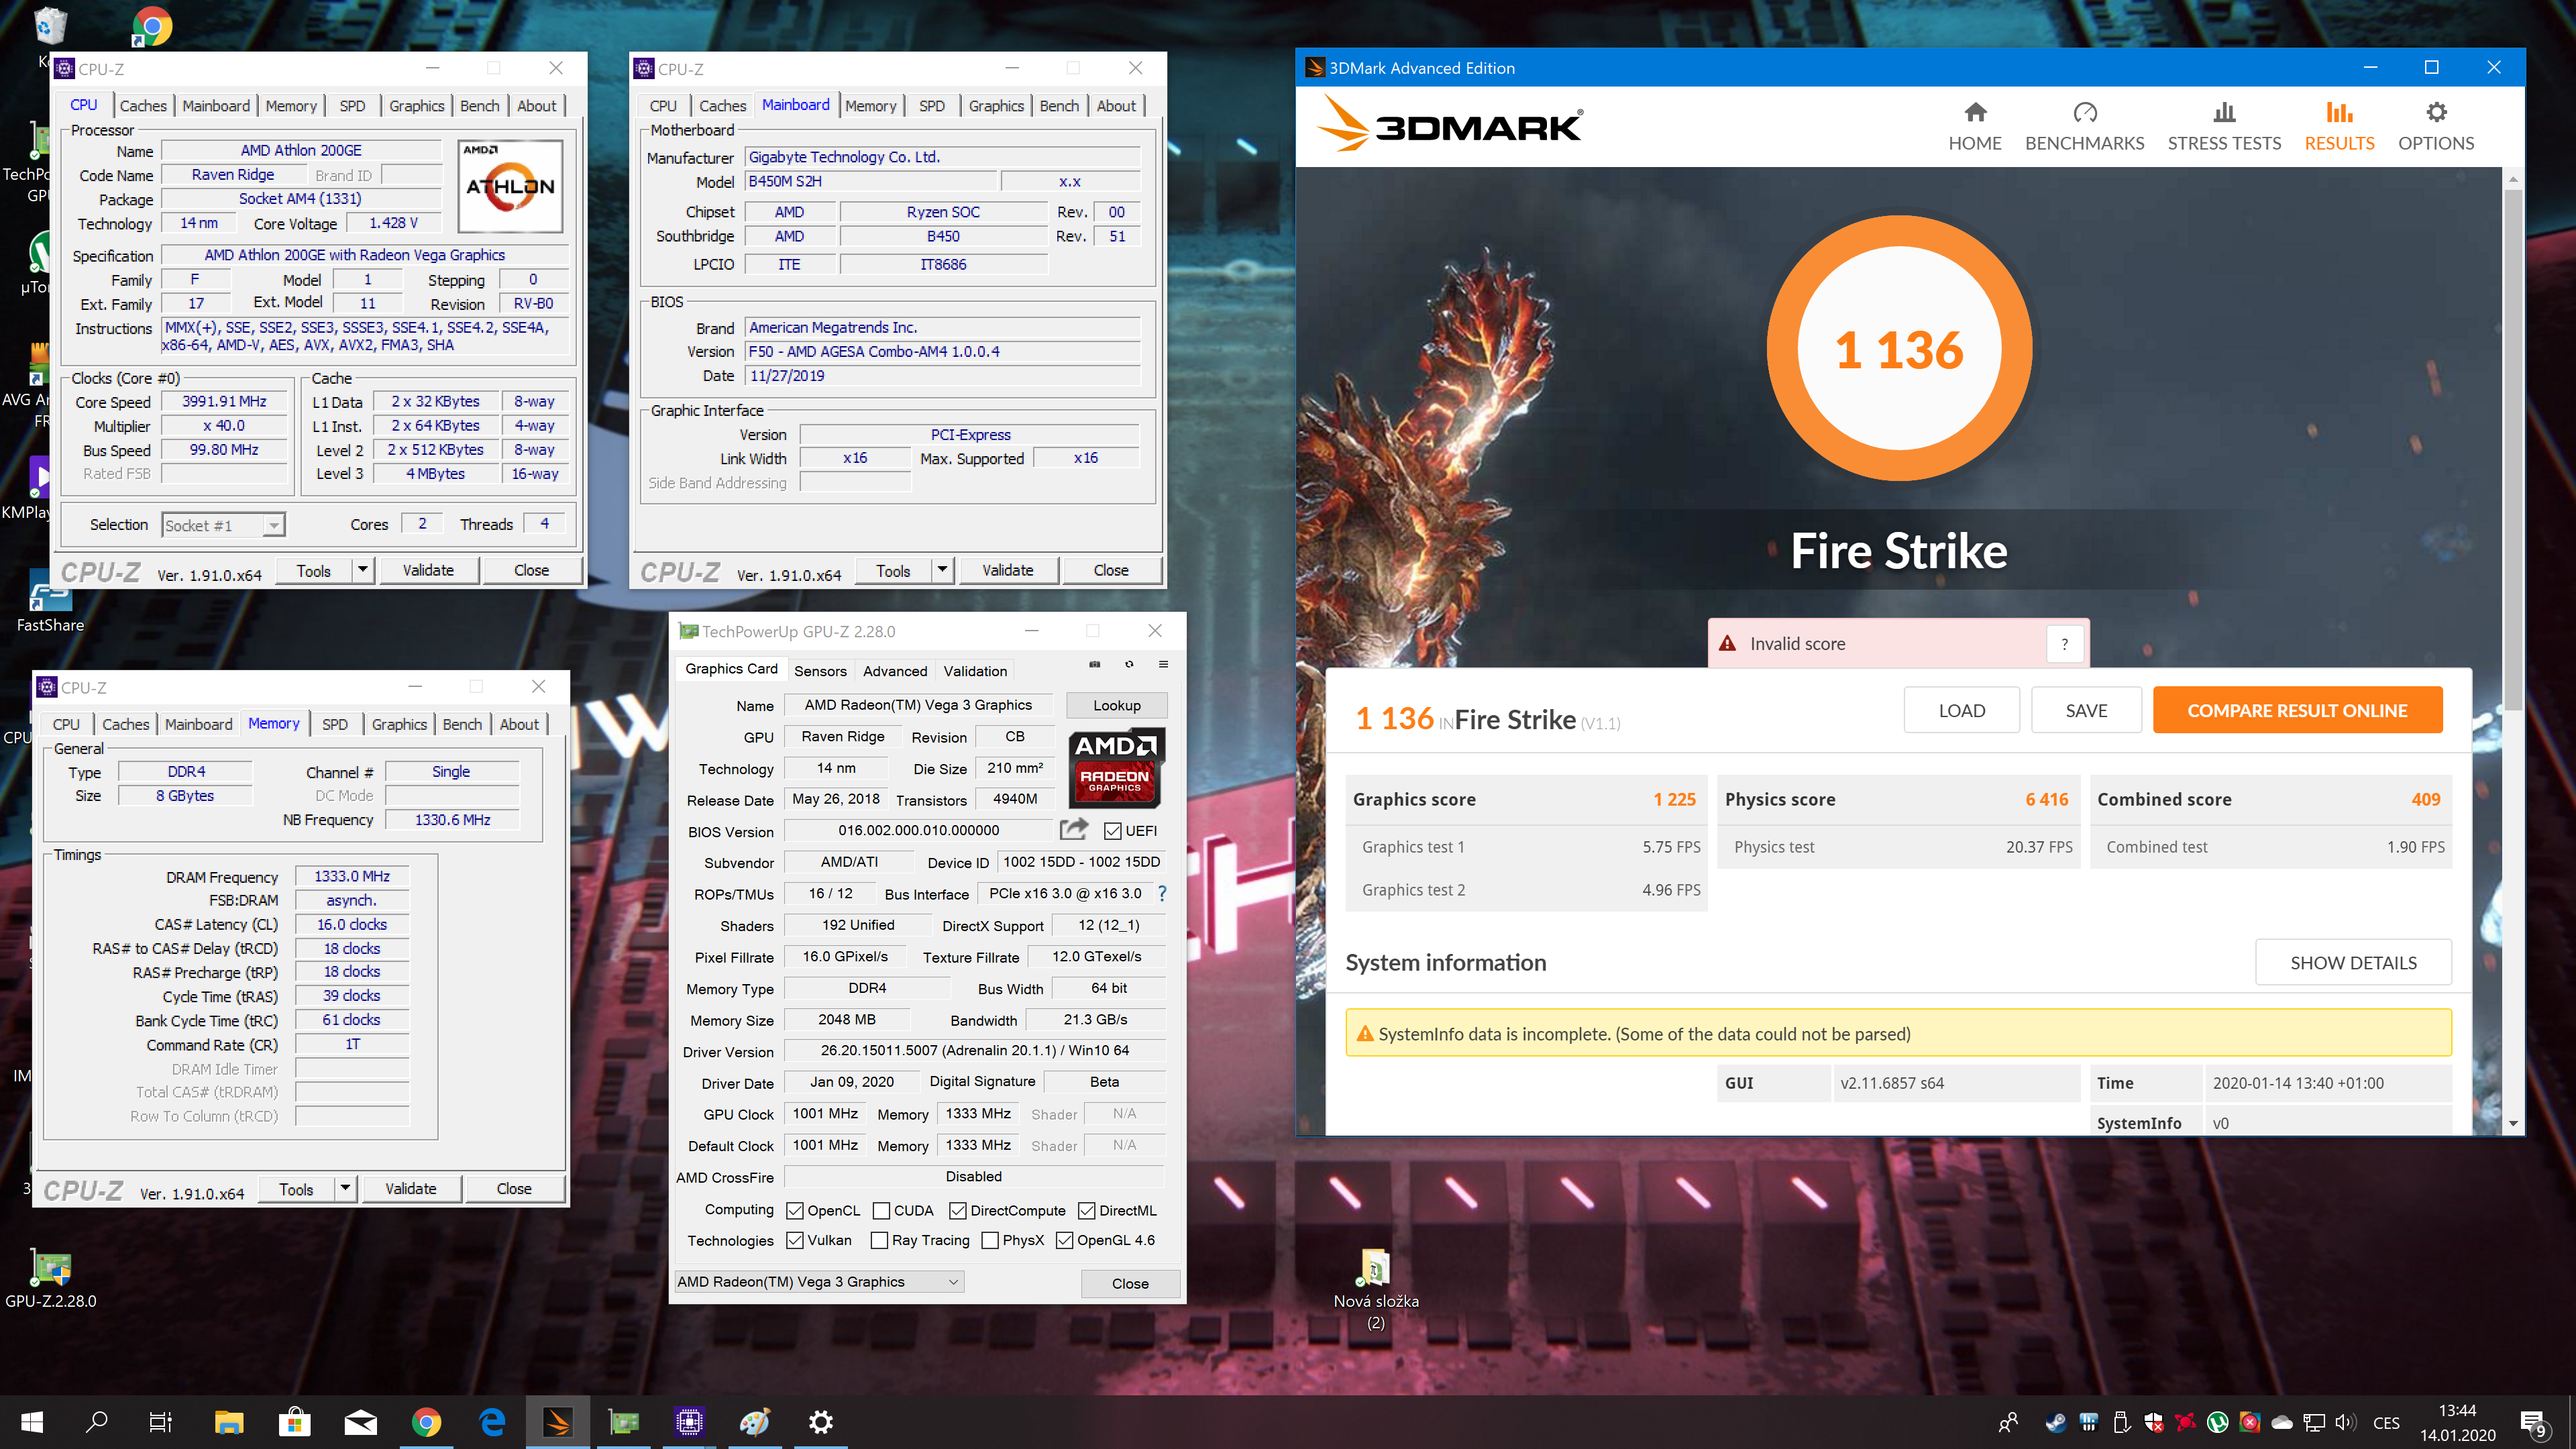The image size is (2576, 1449).
Task: Open Microsoft Edge from taskbar
Action: [x=492, y=1421]
